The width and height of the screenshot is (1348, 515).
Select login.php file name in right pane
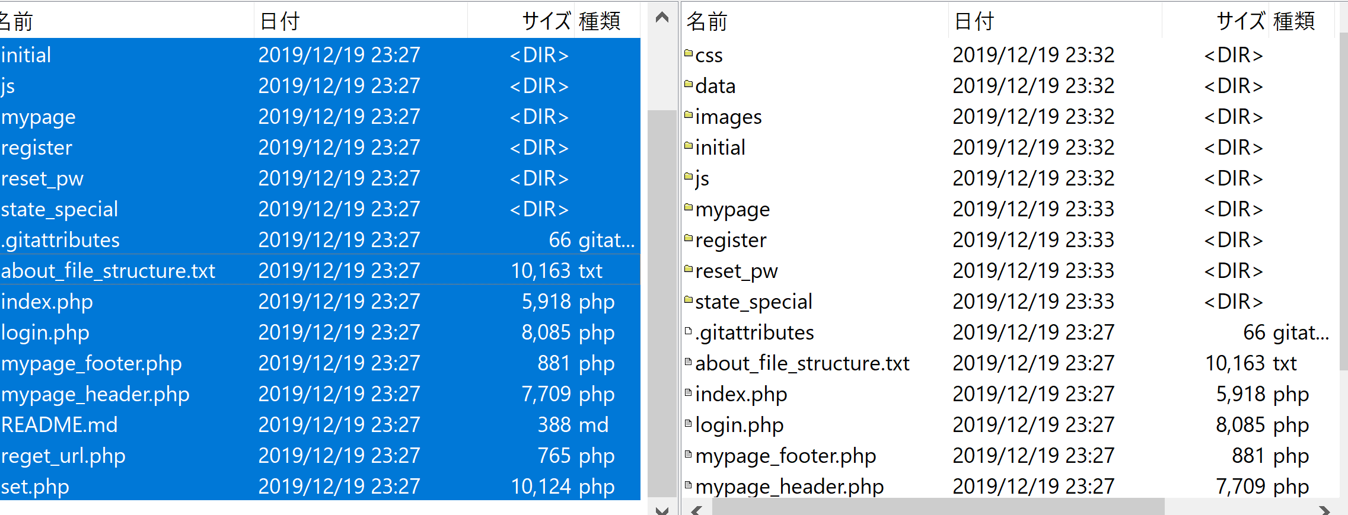point(740,425)
